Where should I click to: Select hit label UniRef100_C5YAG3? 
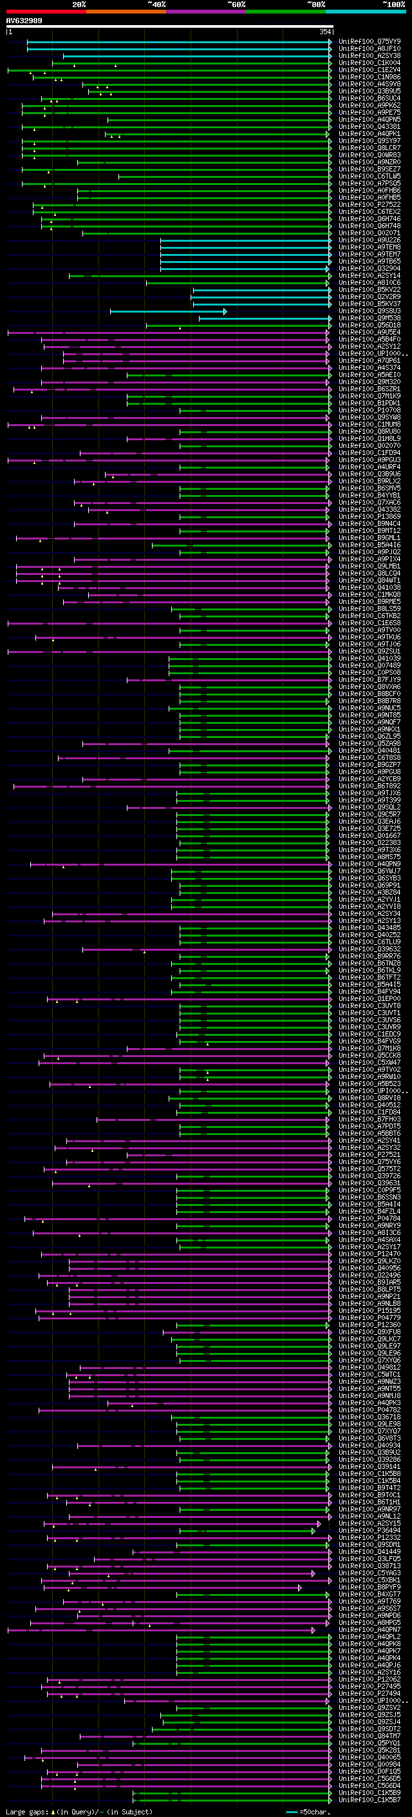point(370,1573)
